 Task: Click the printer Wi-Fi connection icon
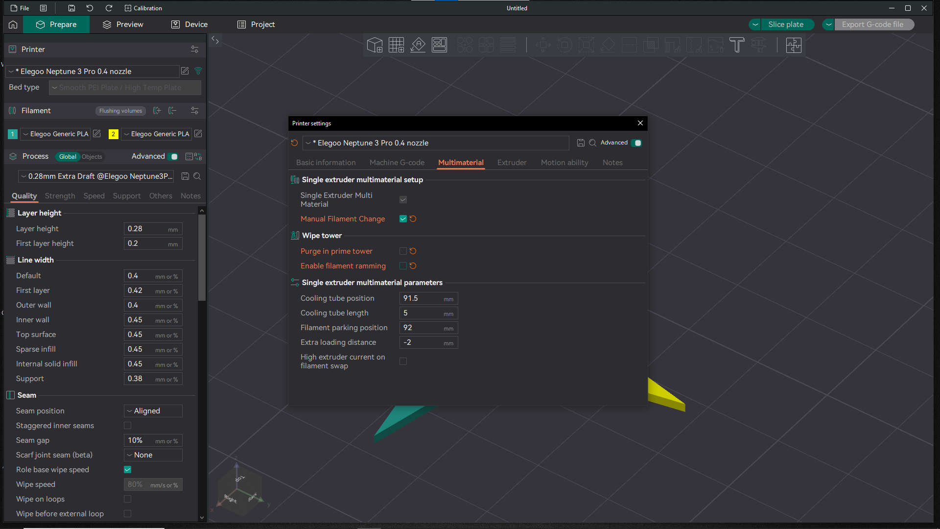coord(198,71)
